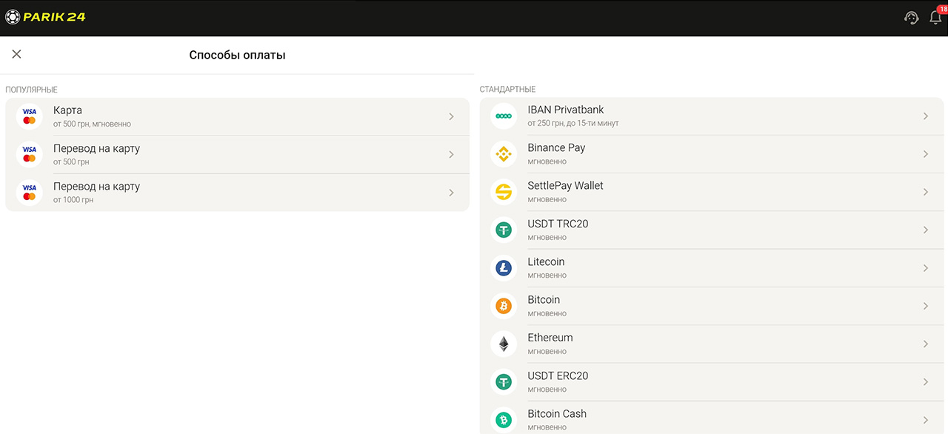Select SettlePay Wallet label
This screenshot has width=948, height=434.
(565, 186)
